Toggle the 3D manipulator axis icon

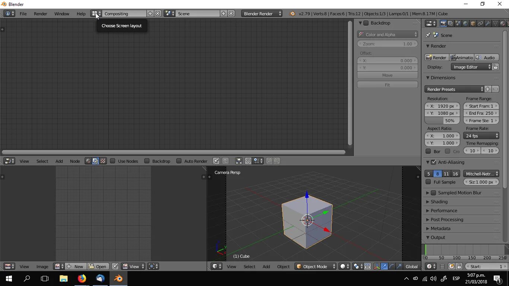tap(377, 266)
